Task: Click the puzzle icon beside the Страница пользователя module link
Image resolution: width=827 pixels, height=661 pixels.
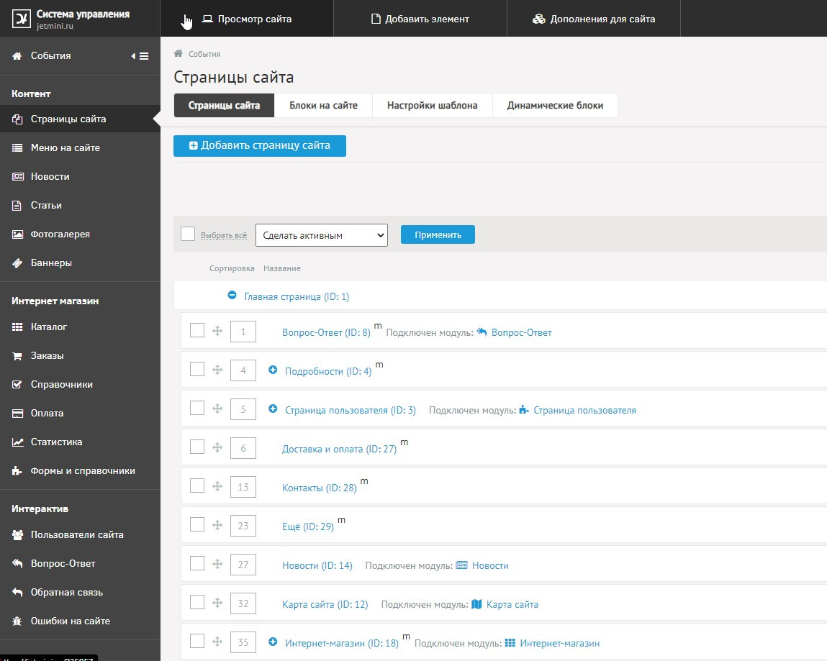Action: pyautogui.click(x=524, y=409)
